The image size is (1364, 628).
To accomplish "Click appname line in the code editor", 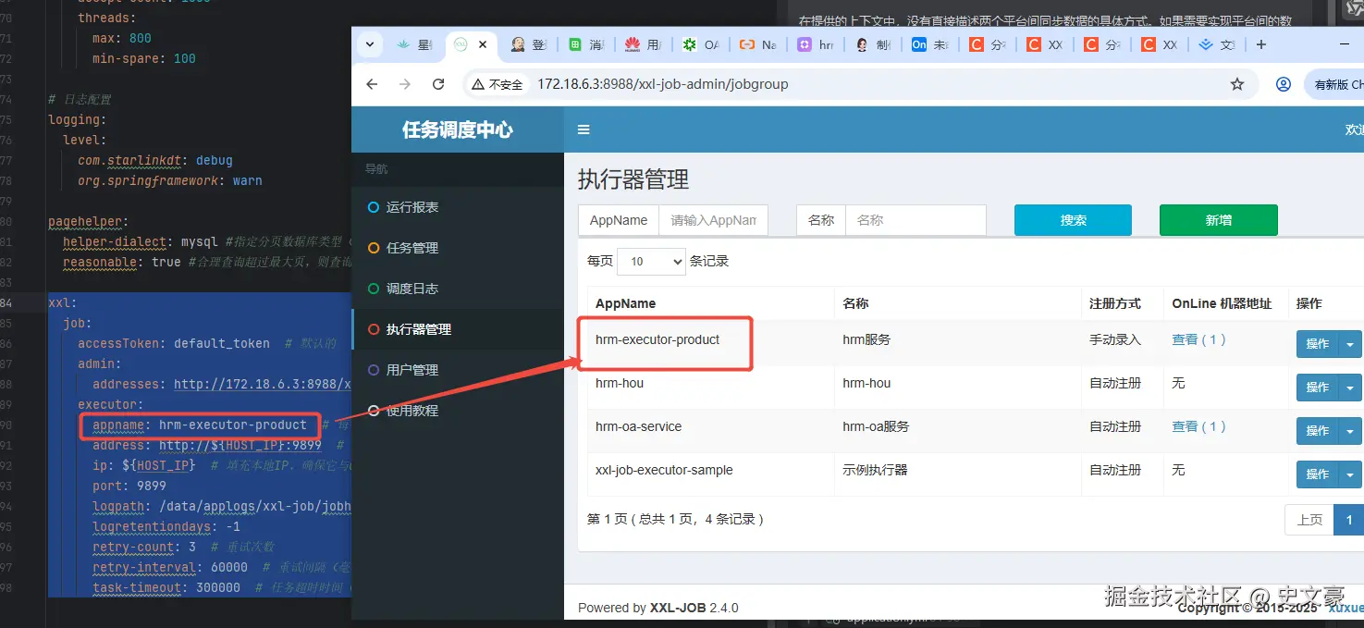I will click(x=200, y=425).
